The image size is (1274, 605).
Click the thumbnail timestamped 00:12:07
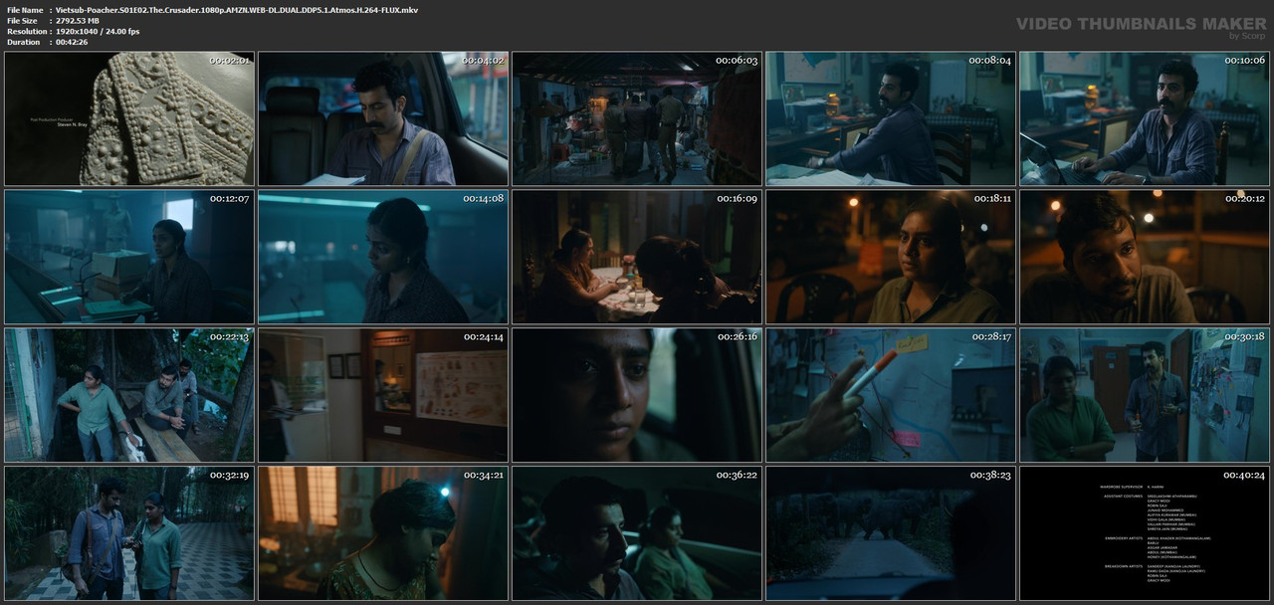[129, 257]
